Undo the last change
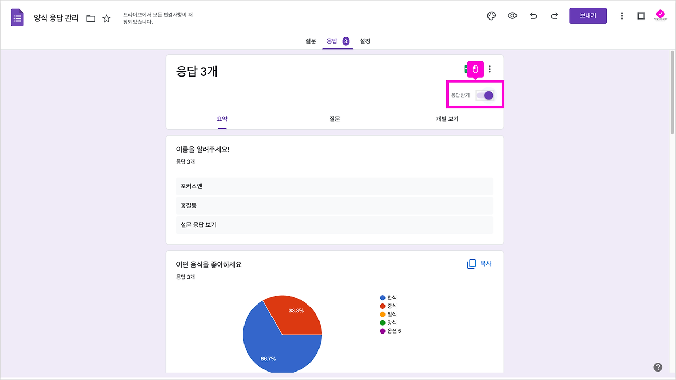Image resolution: width=676 pixels, height=380 pixels. [x=533, y=16]
